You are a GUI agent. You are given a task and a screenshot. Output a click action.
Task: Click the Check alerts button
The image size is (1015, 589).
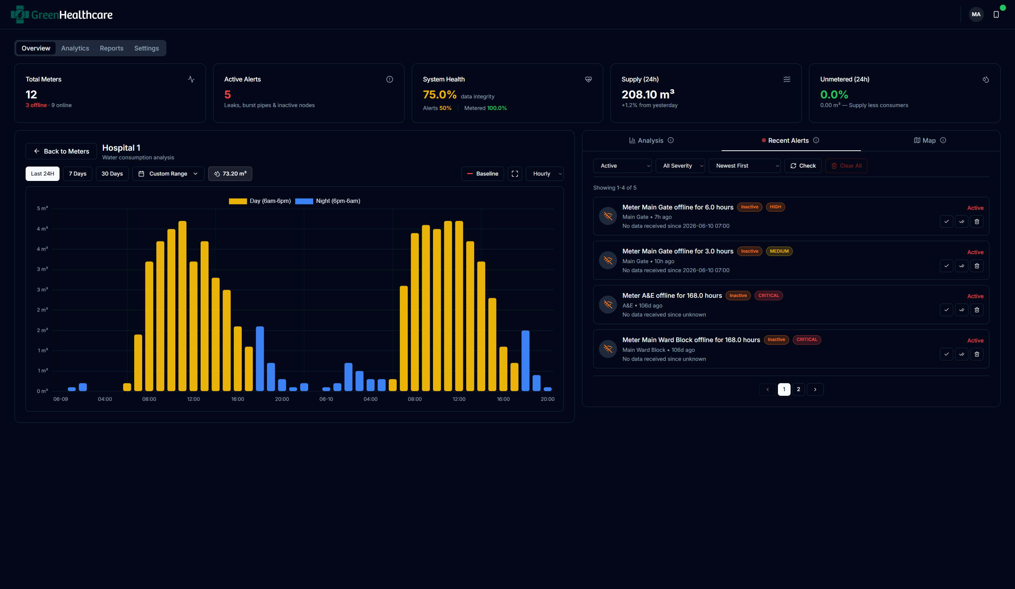pyautogui.click(x=803, y=166)
